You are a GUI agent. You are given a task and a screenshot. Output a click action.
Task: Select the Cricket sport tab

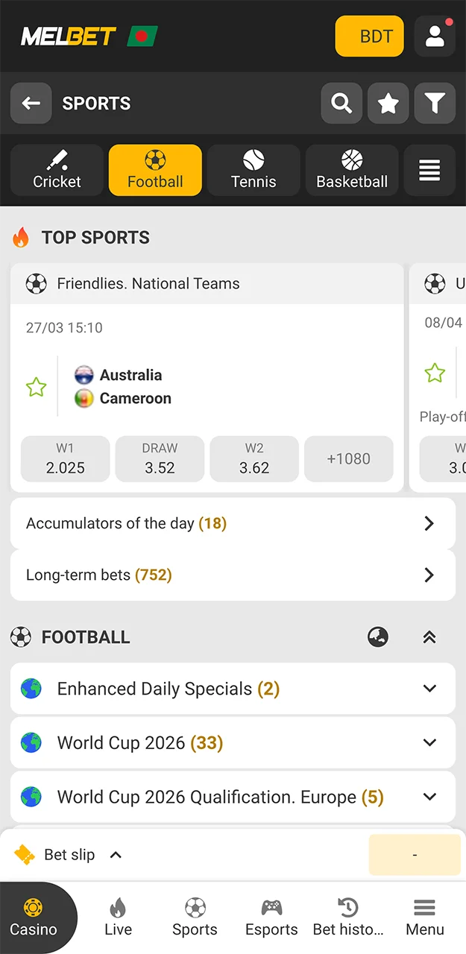coord(57,170)
